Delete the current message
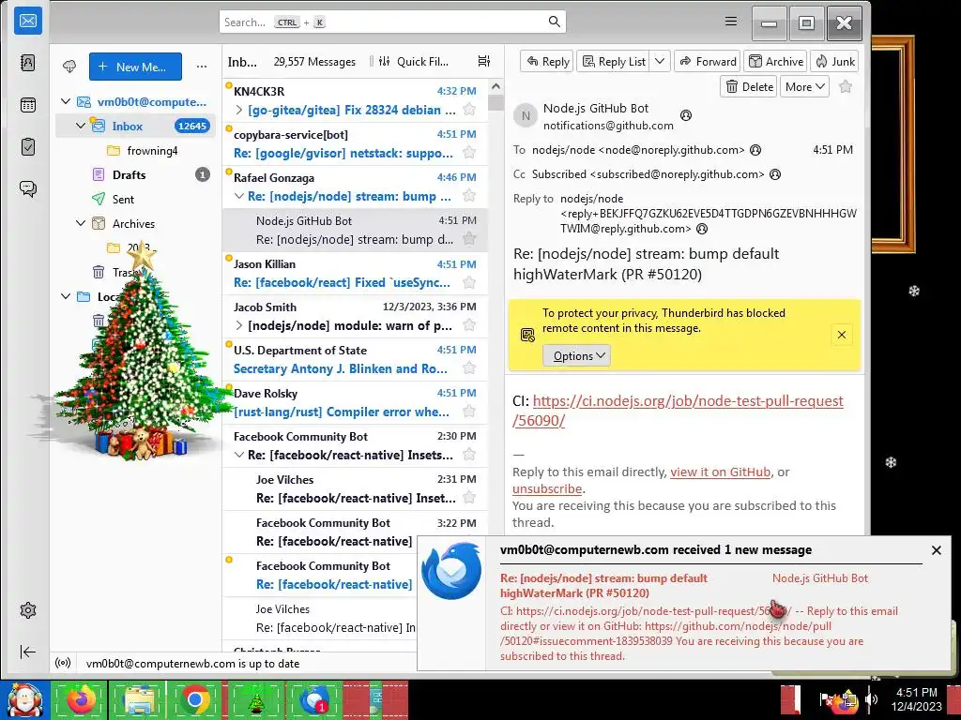 pyautogui.click(x=749, y=87)
